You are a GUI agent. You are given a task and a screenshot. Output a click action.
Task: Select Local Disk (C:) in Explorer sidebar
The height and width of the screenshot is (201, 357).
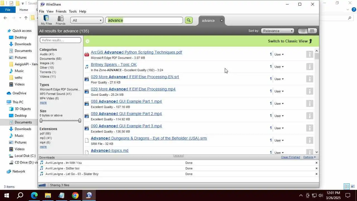pyautogui.click(x=25, y=156)
